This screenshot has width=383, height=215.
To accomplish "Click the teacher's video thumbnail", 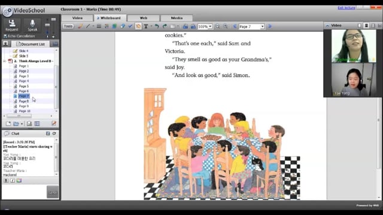I will click(354, 46).
